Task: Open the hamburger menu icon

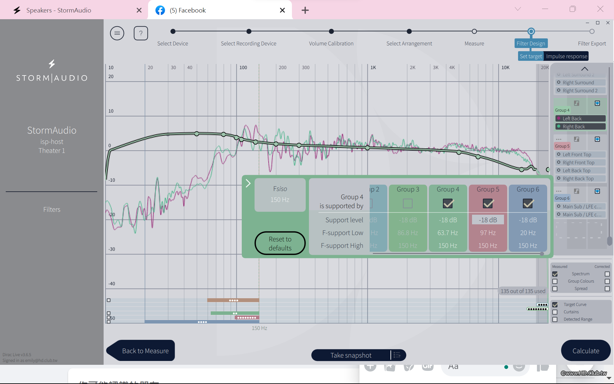Action: click(117, 33)
